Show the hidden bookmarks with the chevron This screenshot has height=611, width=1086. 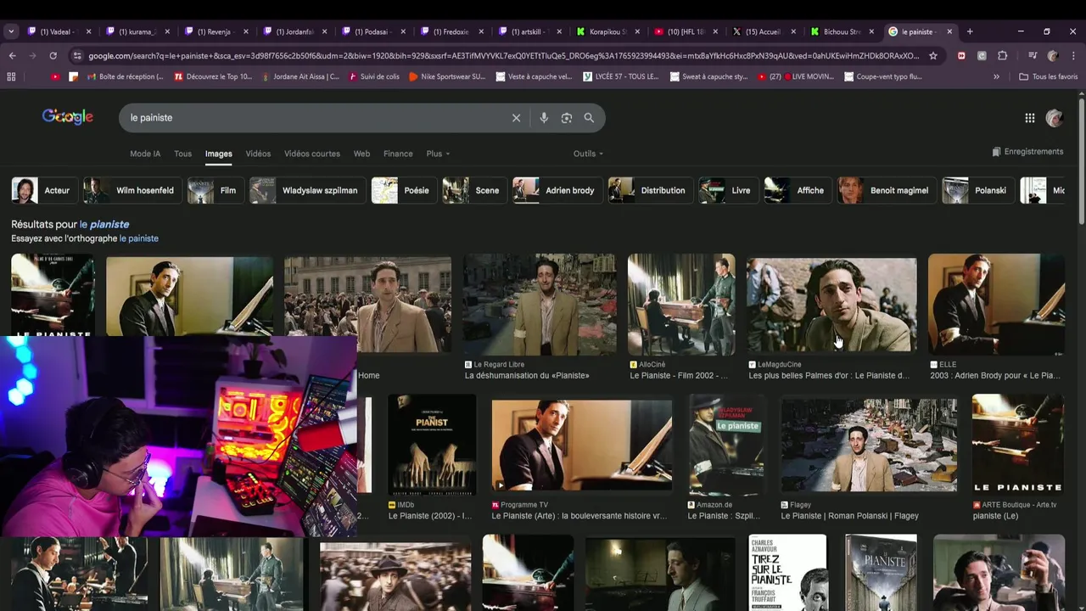tap(996, 76)
